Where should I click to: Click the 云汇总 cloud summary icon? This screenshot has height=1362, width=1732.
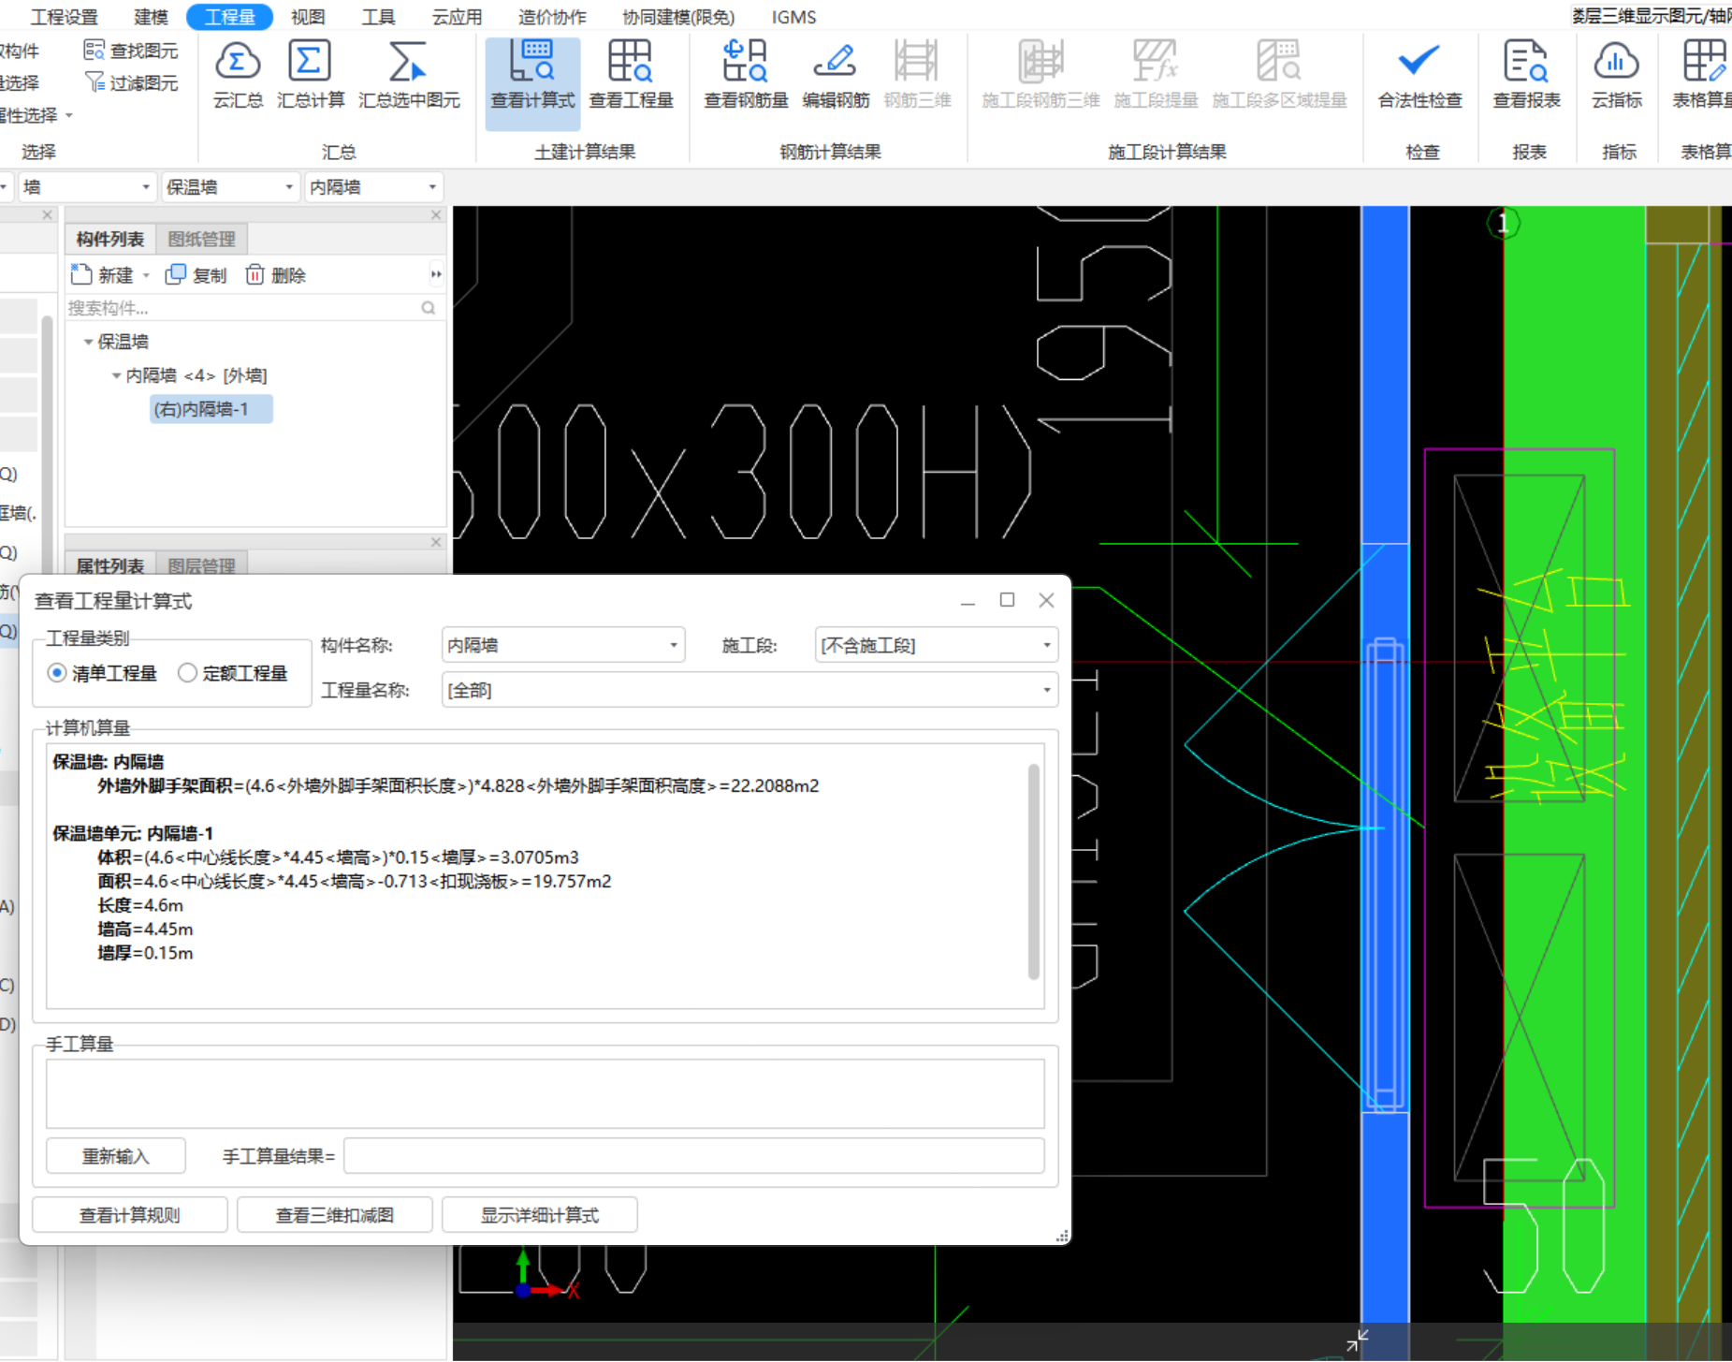[x=238, y=75]
